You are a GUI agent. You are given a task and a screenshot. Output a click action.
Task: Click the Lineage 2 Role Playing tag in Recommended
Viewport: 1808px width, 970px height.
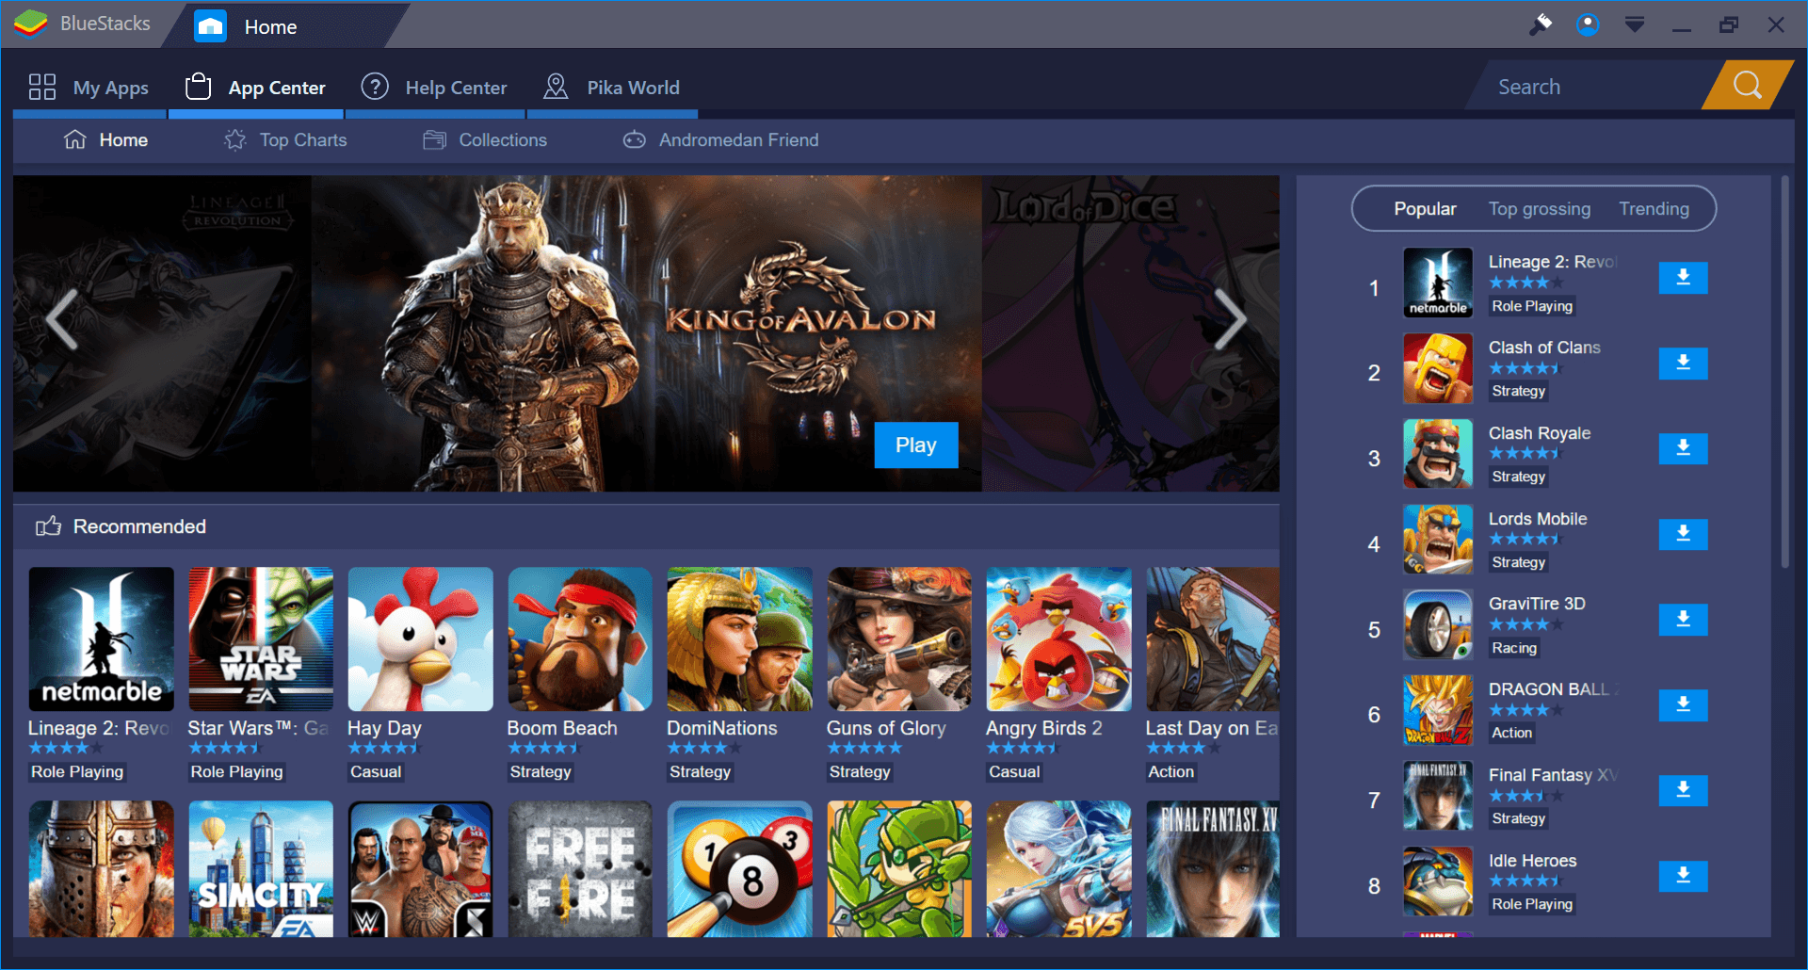[77, 772]
